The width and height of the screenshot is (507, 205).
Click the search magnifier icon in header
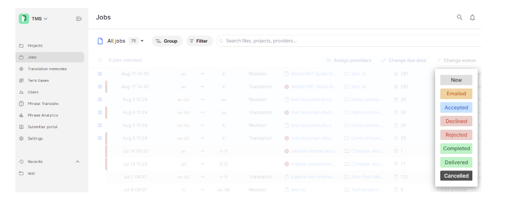pos(460,18)
